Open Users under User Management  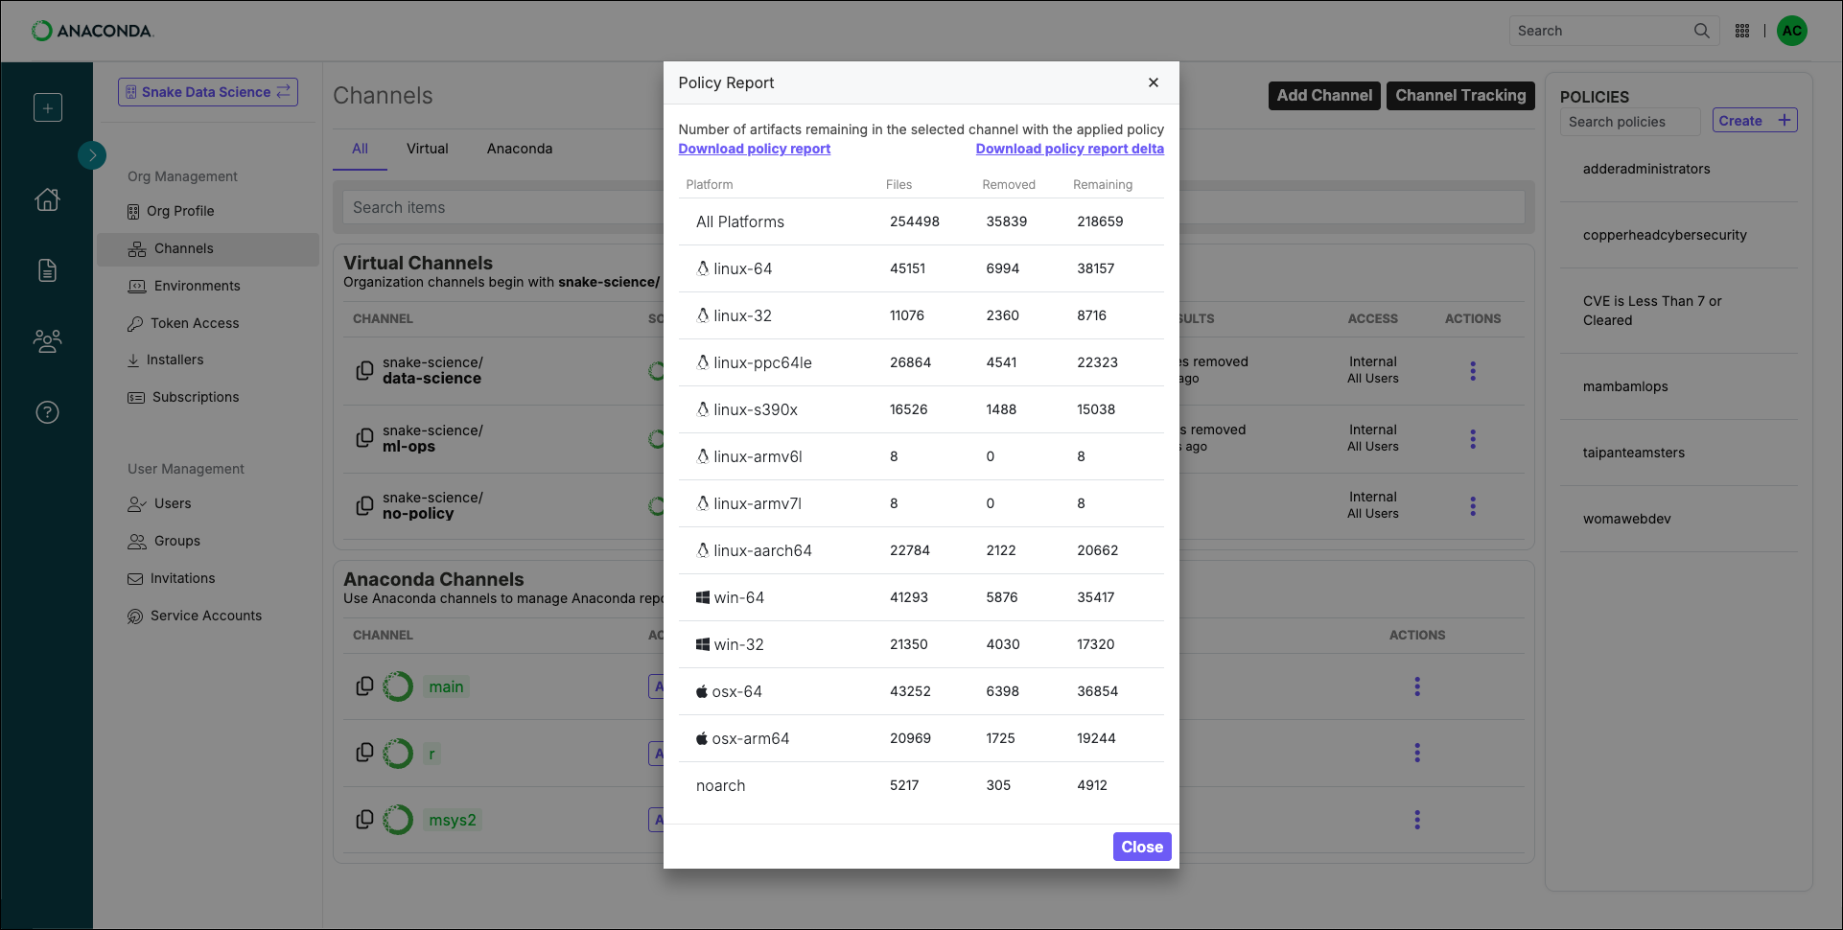(x=208, y=503)
